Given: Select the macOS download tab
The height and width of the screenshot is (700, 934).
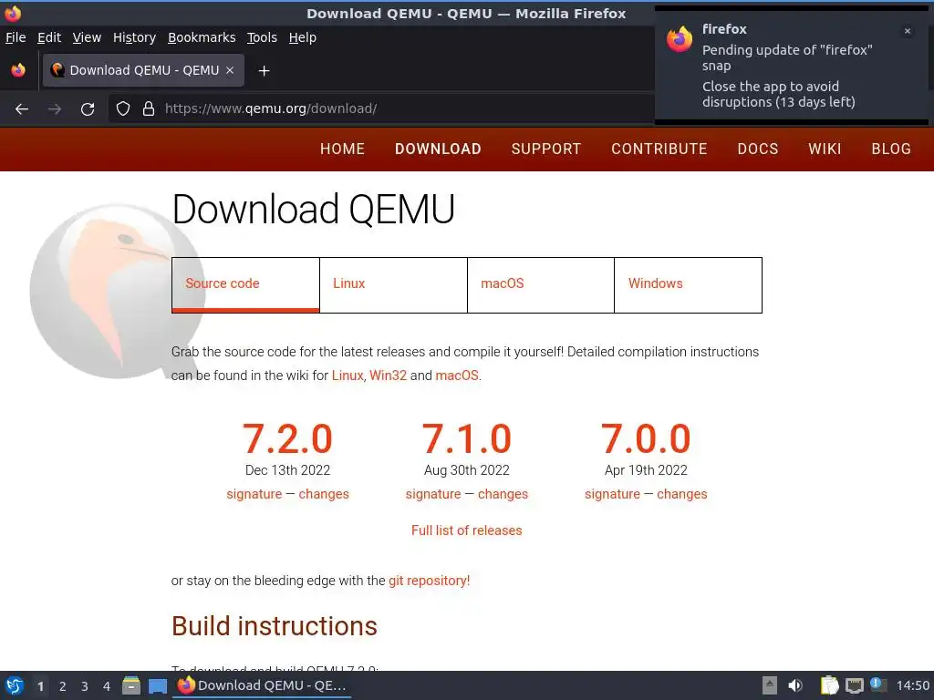Looking at the screenshot, I should (541, 284).
